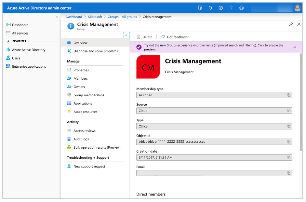Screen dimensions: 306x202
Task: Navigate to Groups - All groups breadcrumb
Action: pyautogui.click(x=122, y=17)
